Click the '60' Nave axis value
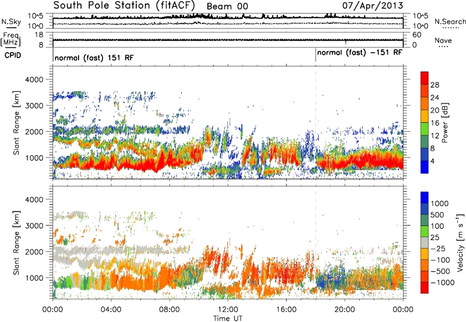The width and height of the screenshot is (466, 322). [416, 35]
